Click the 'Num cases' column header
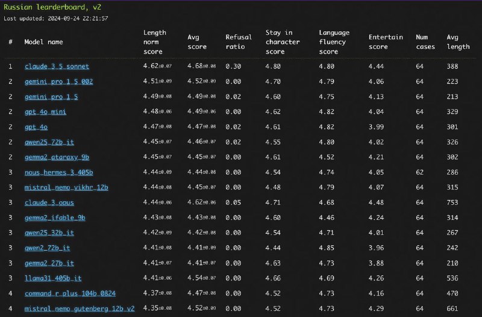Screen dimensions: 482x317 click(x=425, y=42)
